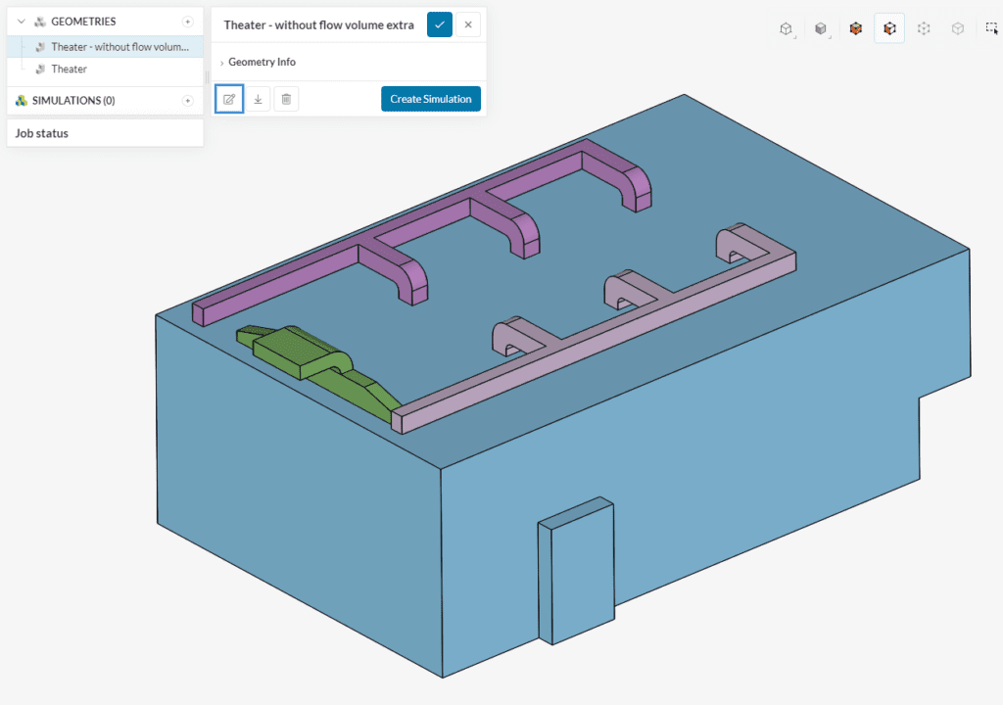Viewport: 1003px width, 705px height.
Task: Close the geometry details panel
Action: [468, 25]
